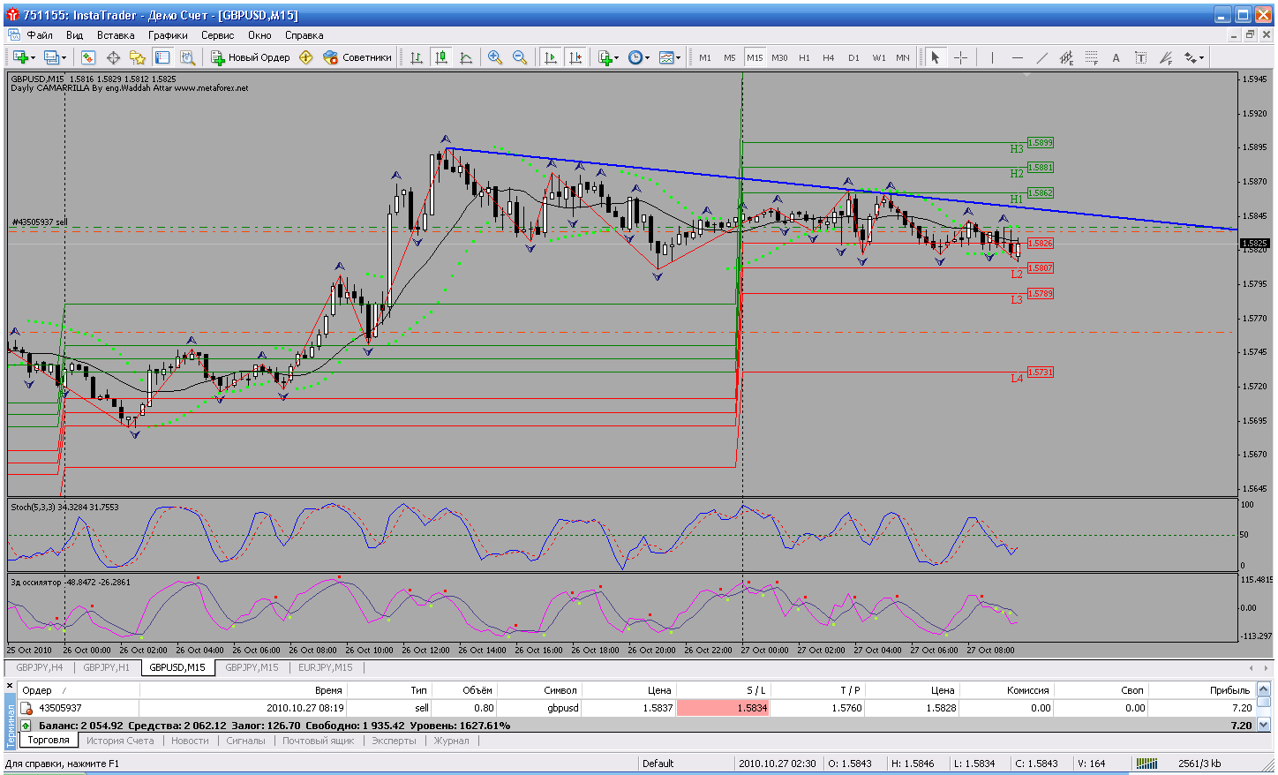Draw a vertical line tool
Image resolution: width=1278 pixels, height=775 pixels.
point(992,57)
